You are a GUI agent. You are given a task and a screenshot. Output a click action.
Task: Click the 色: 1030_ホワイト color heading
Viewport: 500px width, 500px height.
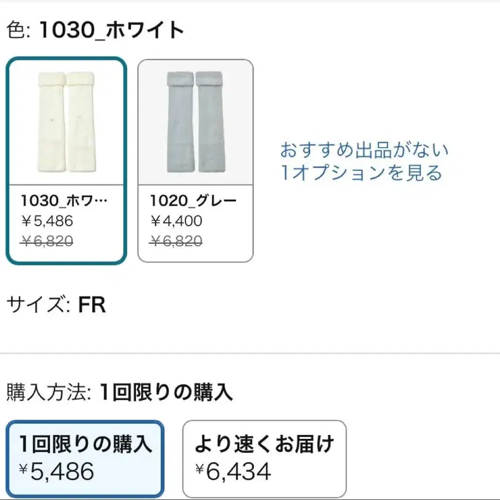(x=96, y=30)
